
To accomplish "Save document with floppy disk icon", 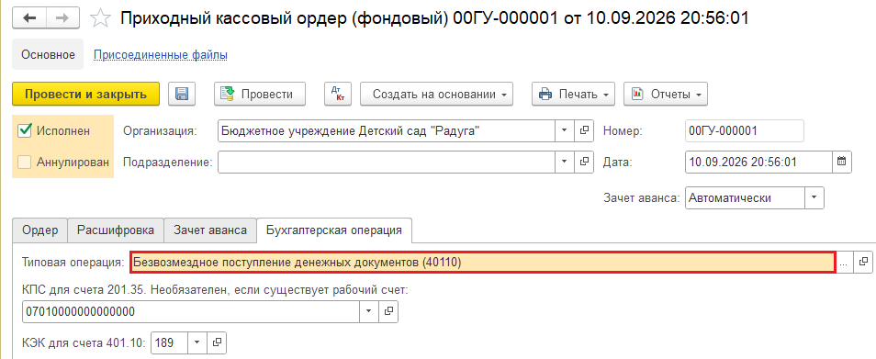I will pos(182,94).
